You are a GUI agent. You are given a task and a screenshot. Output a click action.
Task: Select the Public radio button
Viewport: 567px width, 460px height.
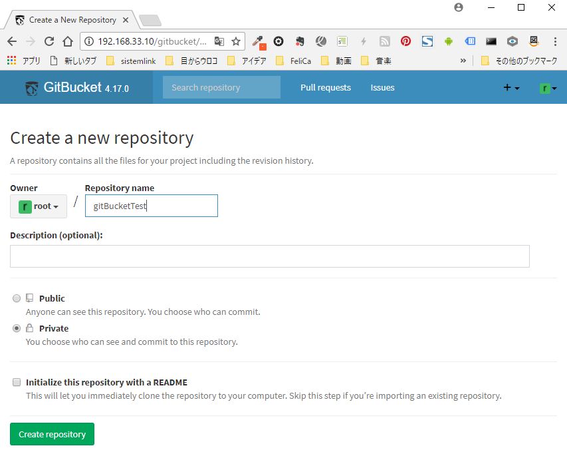[x=17, y=298]
